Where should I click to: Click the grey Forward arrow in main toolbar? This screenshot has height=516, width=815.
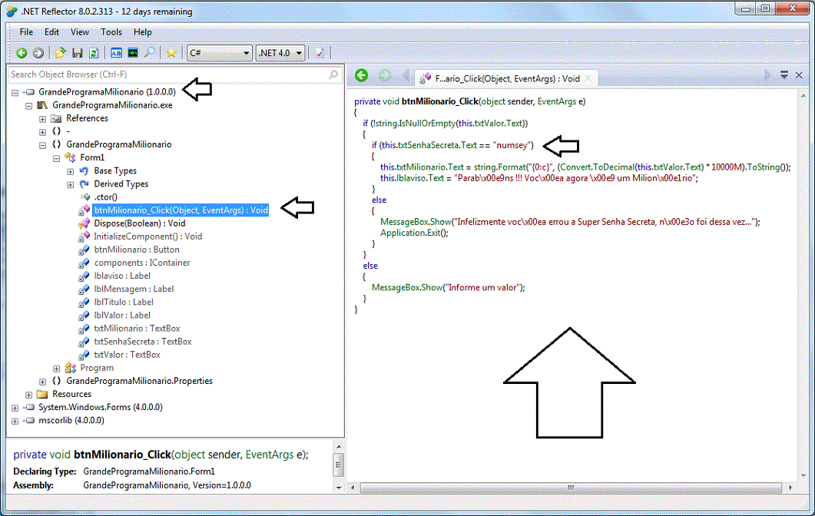point(38,52)
